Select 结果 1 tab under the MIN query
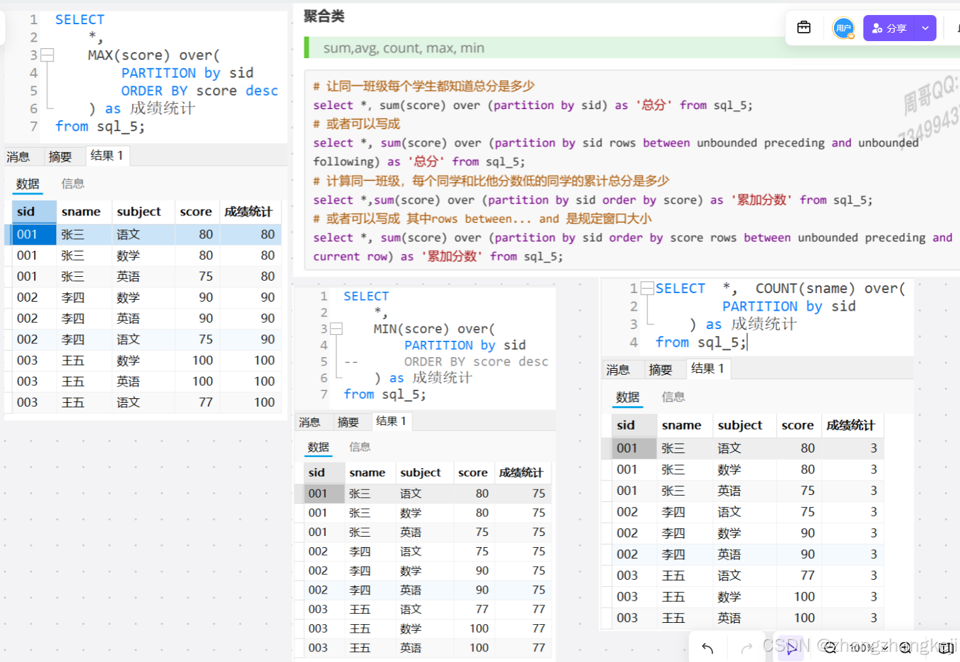The width and height of the screenshot is (960, 662). pos(391,421)
